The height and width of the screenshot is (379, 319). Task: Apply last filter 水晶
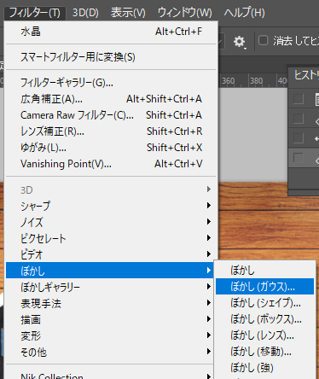coord(111,32)
